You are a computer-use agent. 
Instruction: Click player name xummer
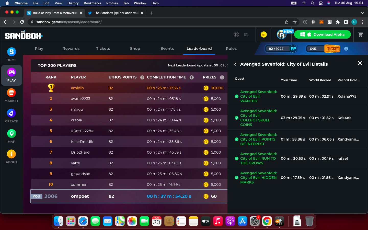click(79, 185)
